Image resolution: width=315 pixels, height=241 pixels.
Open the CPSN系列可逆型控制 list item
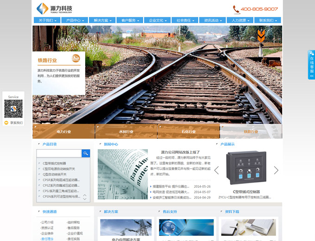click(62, 197)
